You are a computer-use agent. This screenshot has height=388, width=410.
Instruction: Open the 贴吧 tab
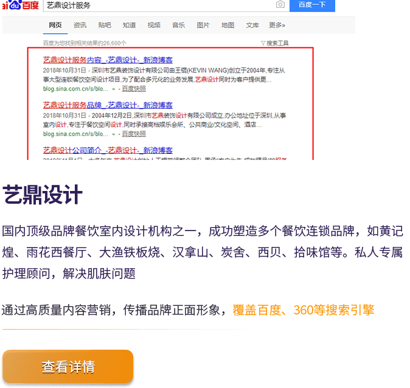[105, 26]
